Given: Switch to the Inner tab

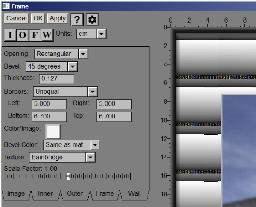Looking at the screenshot, I should [x=46, y=194].
